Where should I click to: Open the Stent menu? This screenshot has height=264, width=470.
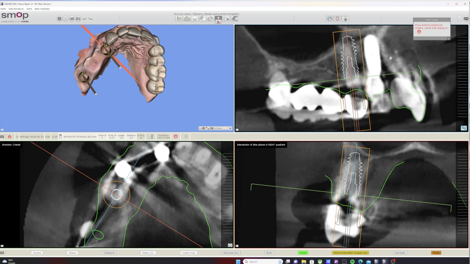click(x=3, y=9)
